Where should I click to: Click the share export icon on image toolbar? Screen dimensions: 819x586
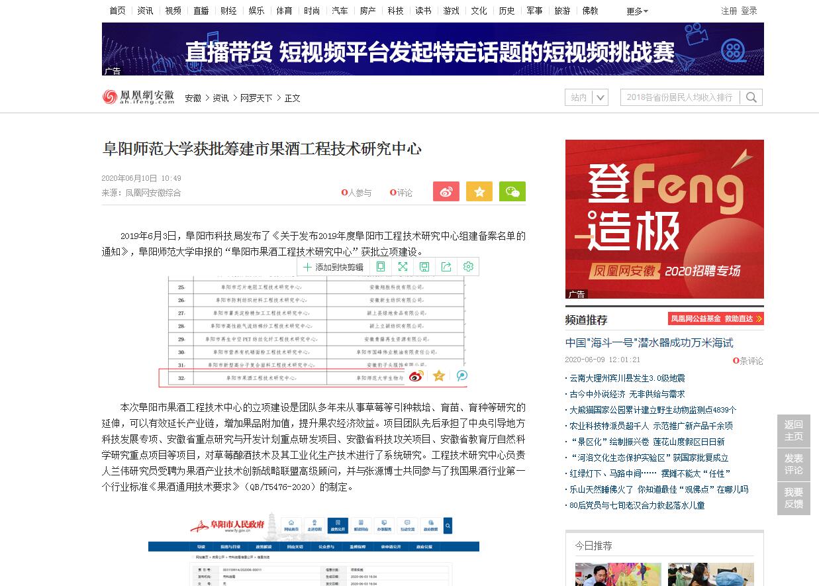tap(446, 267)
